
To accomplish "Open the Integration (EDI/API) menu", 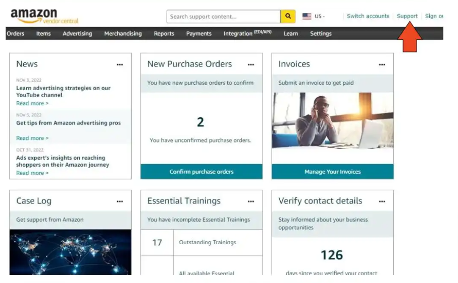I will pyautogui.click(x=247, y=33).
